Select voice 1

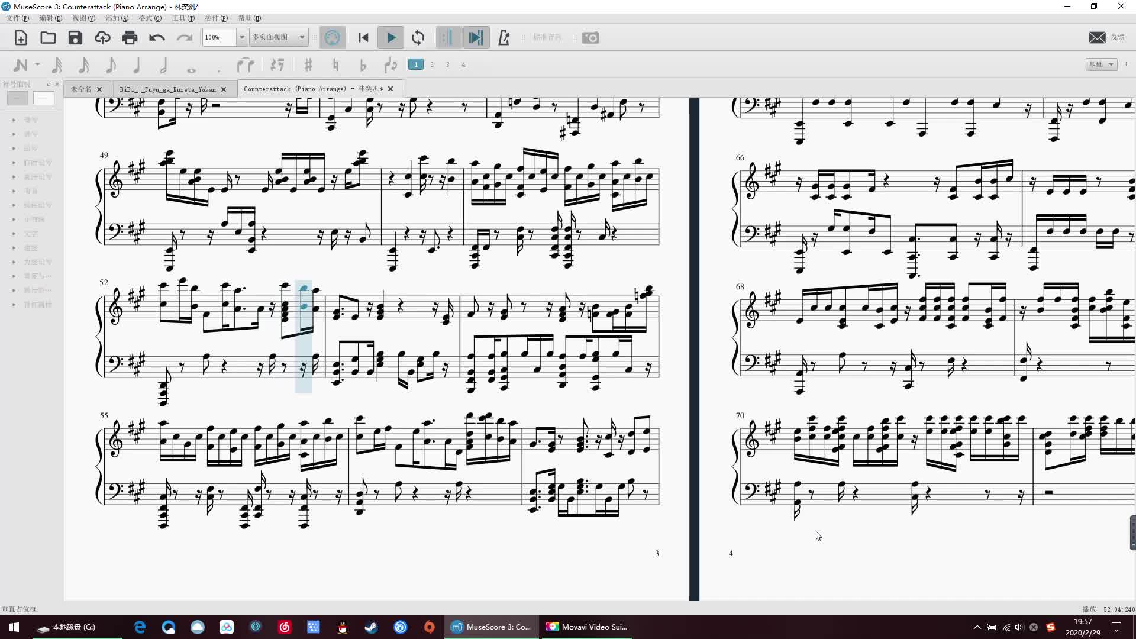click(x=416, y=64)
